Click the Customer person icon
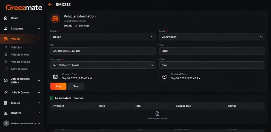The width and height of the screenshot is (271, 132). (6, 28)
